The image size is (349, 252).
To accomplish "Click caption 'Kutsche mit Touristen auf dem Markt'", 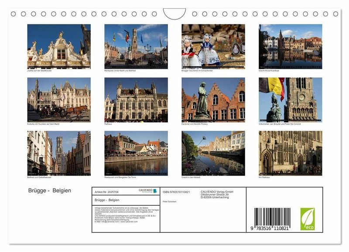I will pos(43,124).
